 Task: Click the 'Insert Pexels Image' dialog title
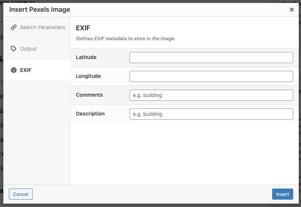pyautogui.click(x=40, y=10)
